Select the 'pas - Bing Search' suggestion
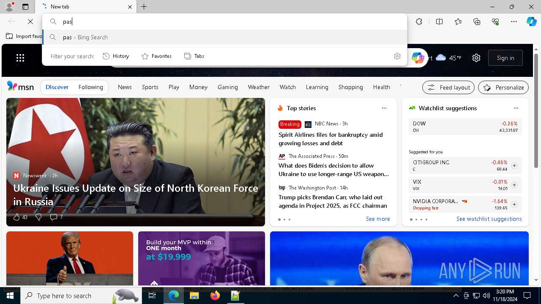 click(x=225, y=37)
